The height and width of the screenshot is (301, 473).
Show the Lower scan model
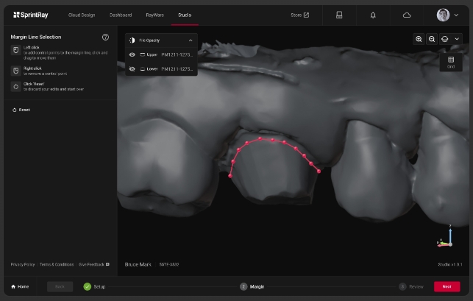(x=132, y=68)
